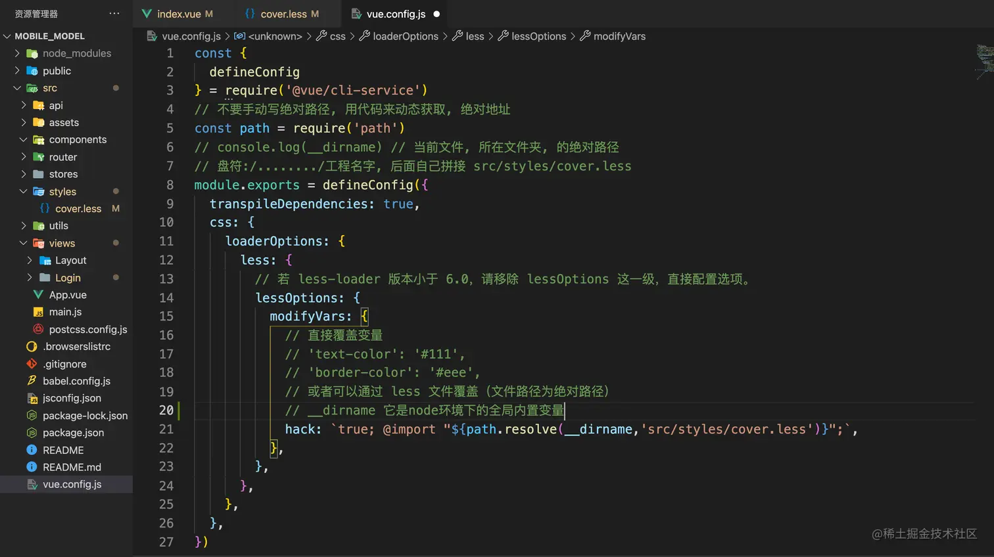Switch to the index.vue tab
The width and height of the screenshot is (994, 557).
pos(178,14)
